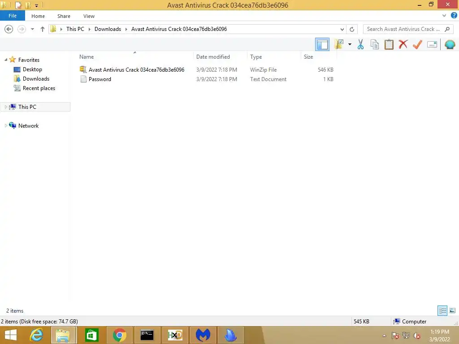Expand the This PC tree node
Viewport: 459px width, 344px height.
tap(6, 107)
